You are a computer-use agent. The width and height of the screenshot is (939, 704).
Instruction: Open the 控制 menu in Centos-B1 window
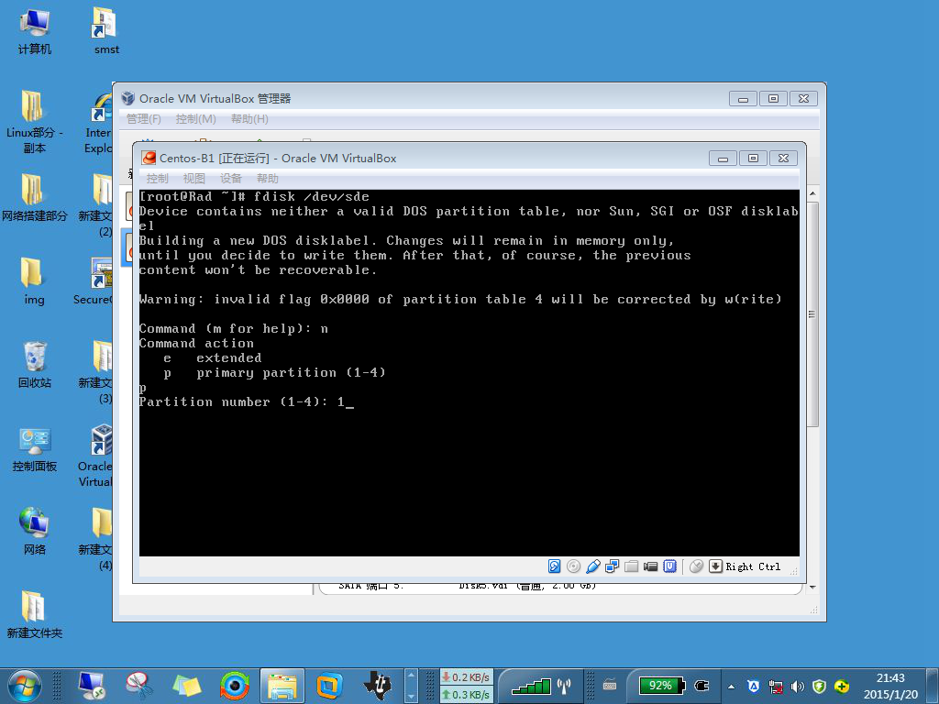point(157,179)
